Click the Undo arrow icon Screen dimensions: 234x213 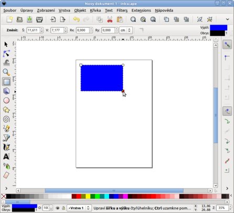pos(77,19)
